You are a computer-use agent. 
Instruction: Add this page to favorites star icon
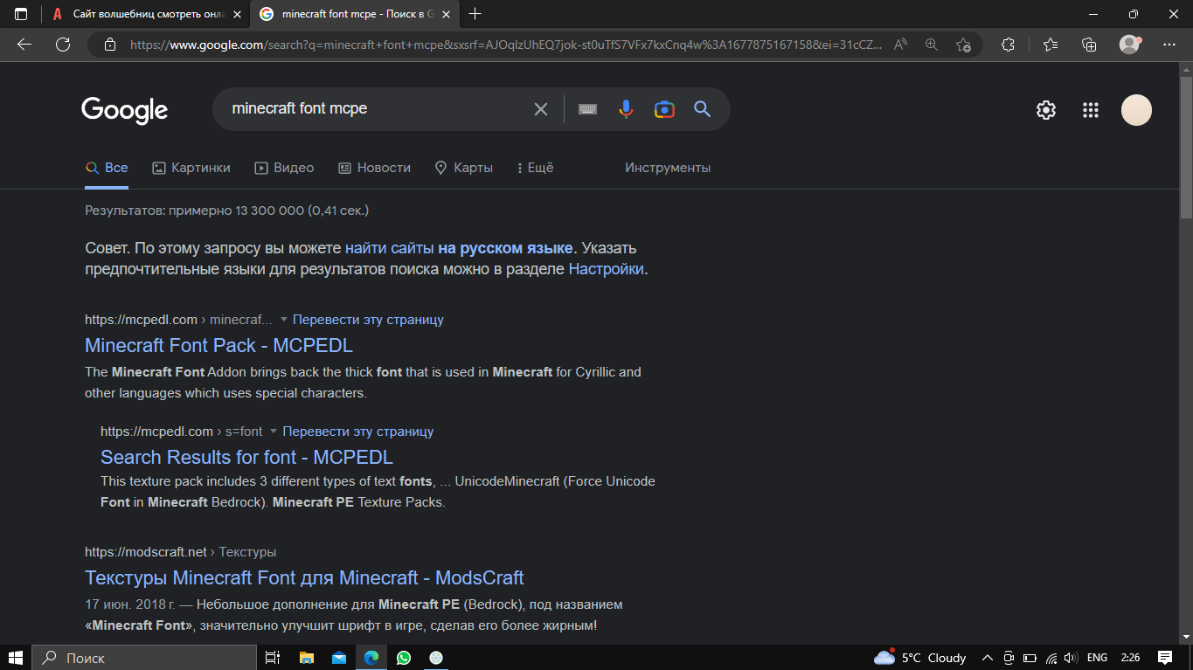pos(963,45)
